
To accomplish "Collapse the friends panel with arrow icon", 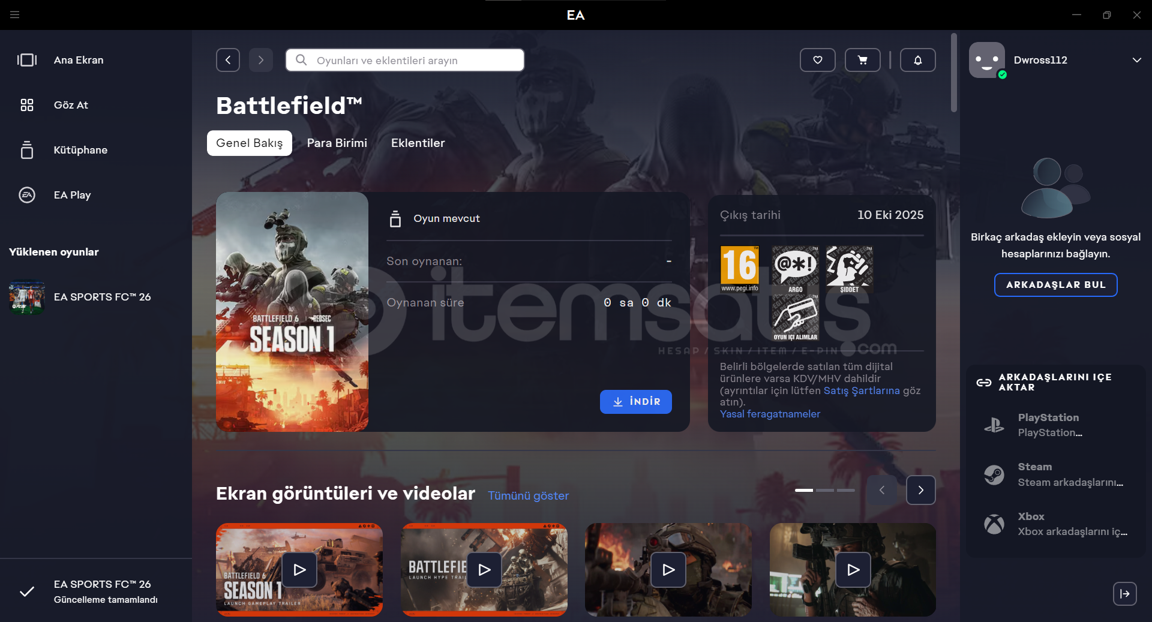I will tap(1125, 594).
